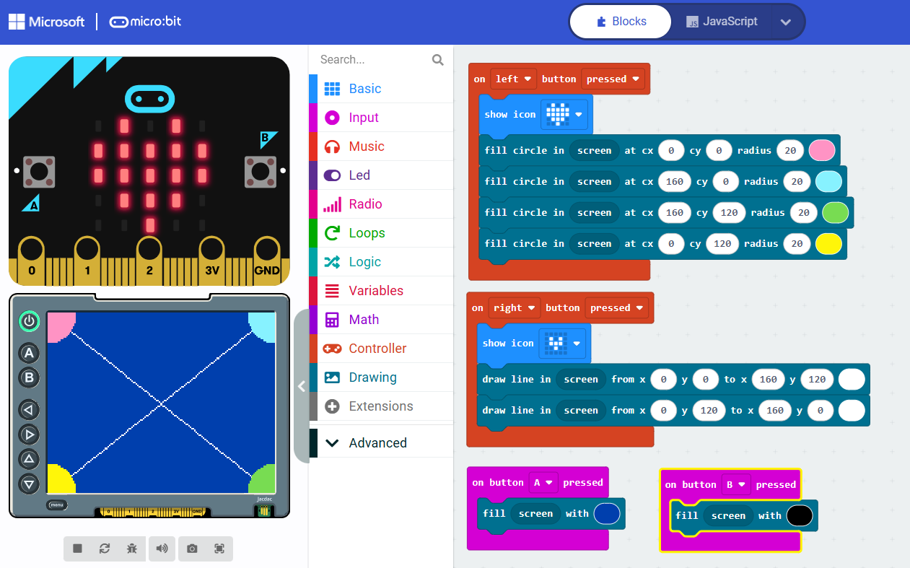Open heart icon dropdown in show icon

(x=564, y=114)
